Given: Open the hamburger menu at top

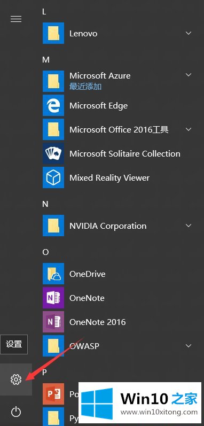Looking at the screenshot, I should tap(15, 19).
